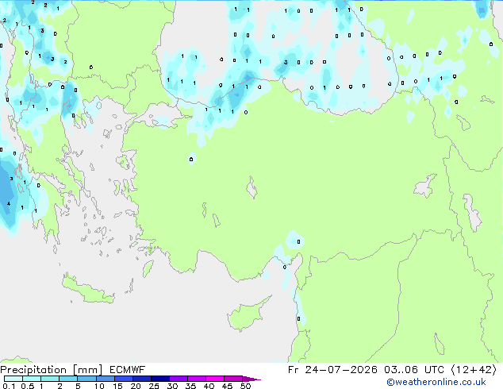The height and width of the screenshot is (389, 503).
Task: Pick the 1–2 mm legend color swatch
Action: [x=50, y=379]
